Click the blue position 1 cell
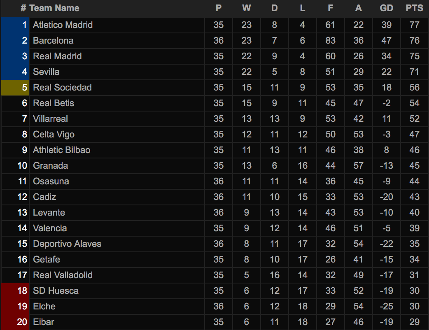Viewport: 429px width, 330px height. pos(15,25)
